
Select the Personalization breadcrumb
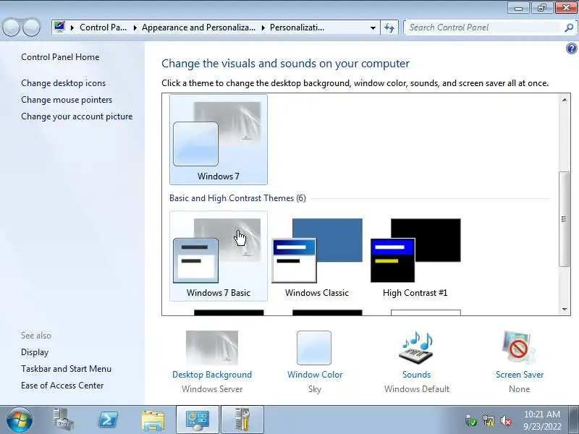(297, 27)
